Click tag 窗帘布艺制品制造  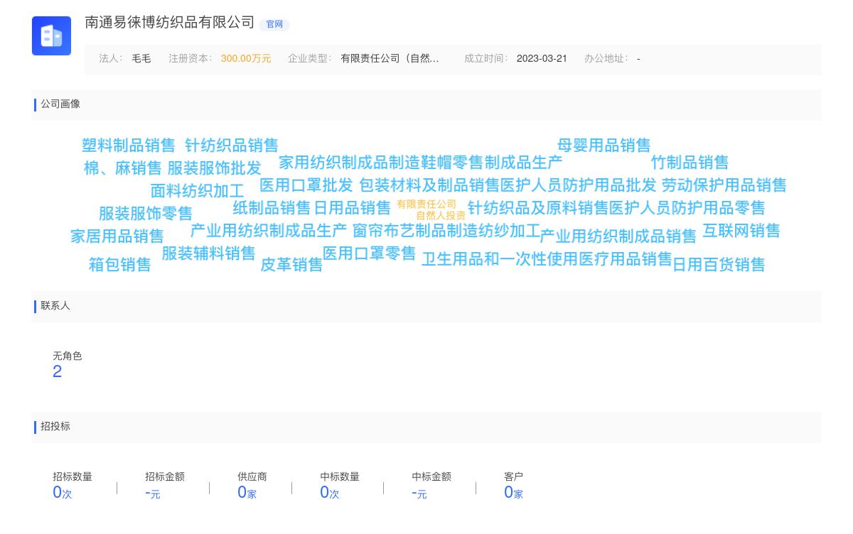[415, 231]
